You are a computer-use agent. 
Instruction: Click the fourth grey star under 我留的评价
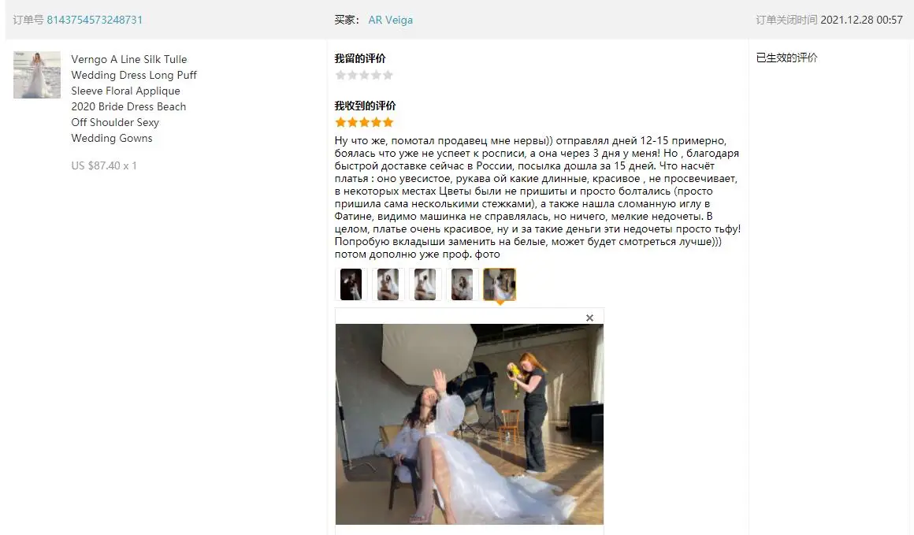tap(376, 75)
